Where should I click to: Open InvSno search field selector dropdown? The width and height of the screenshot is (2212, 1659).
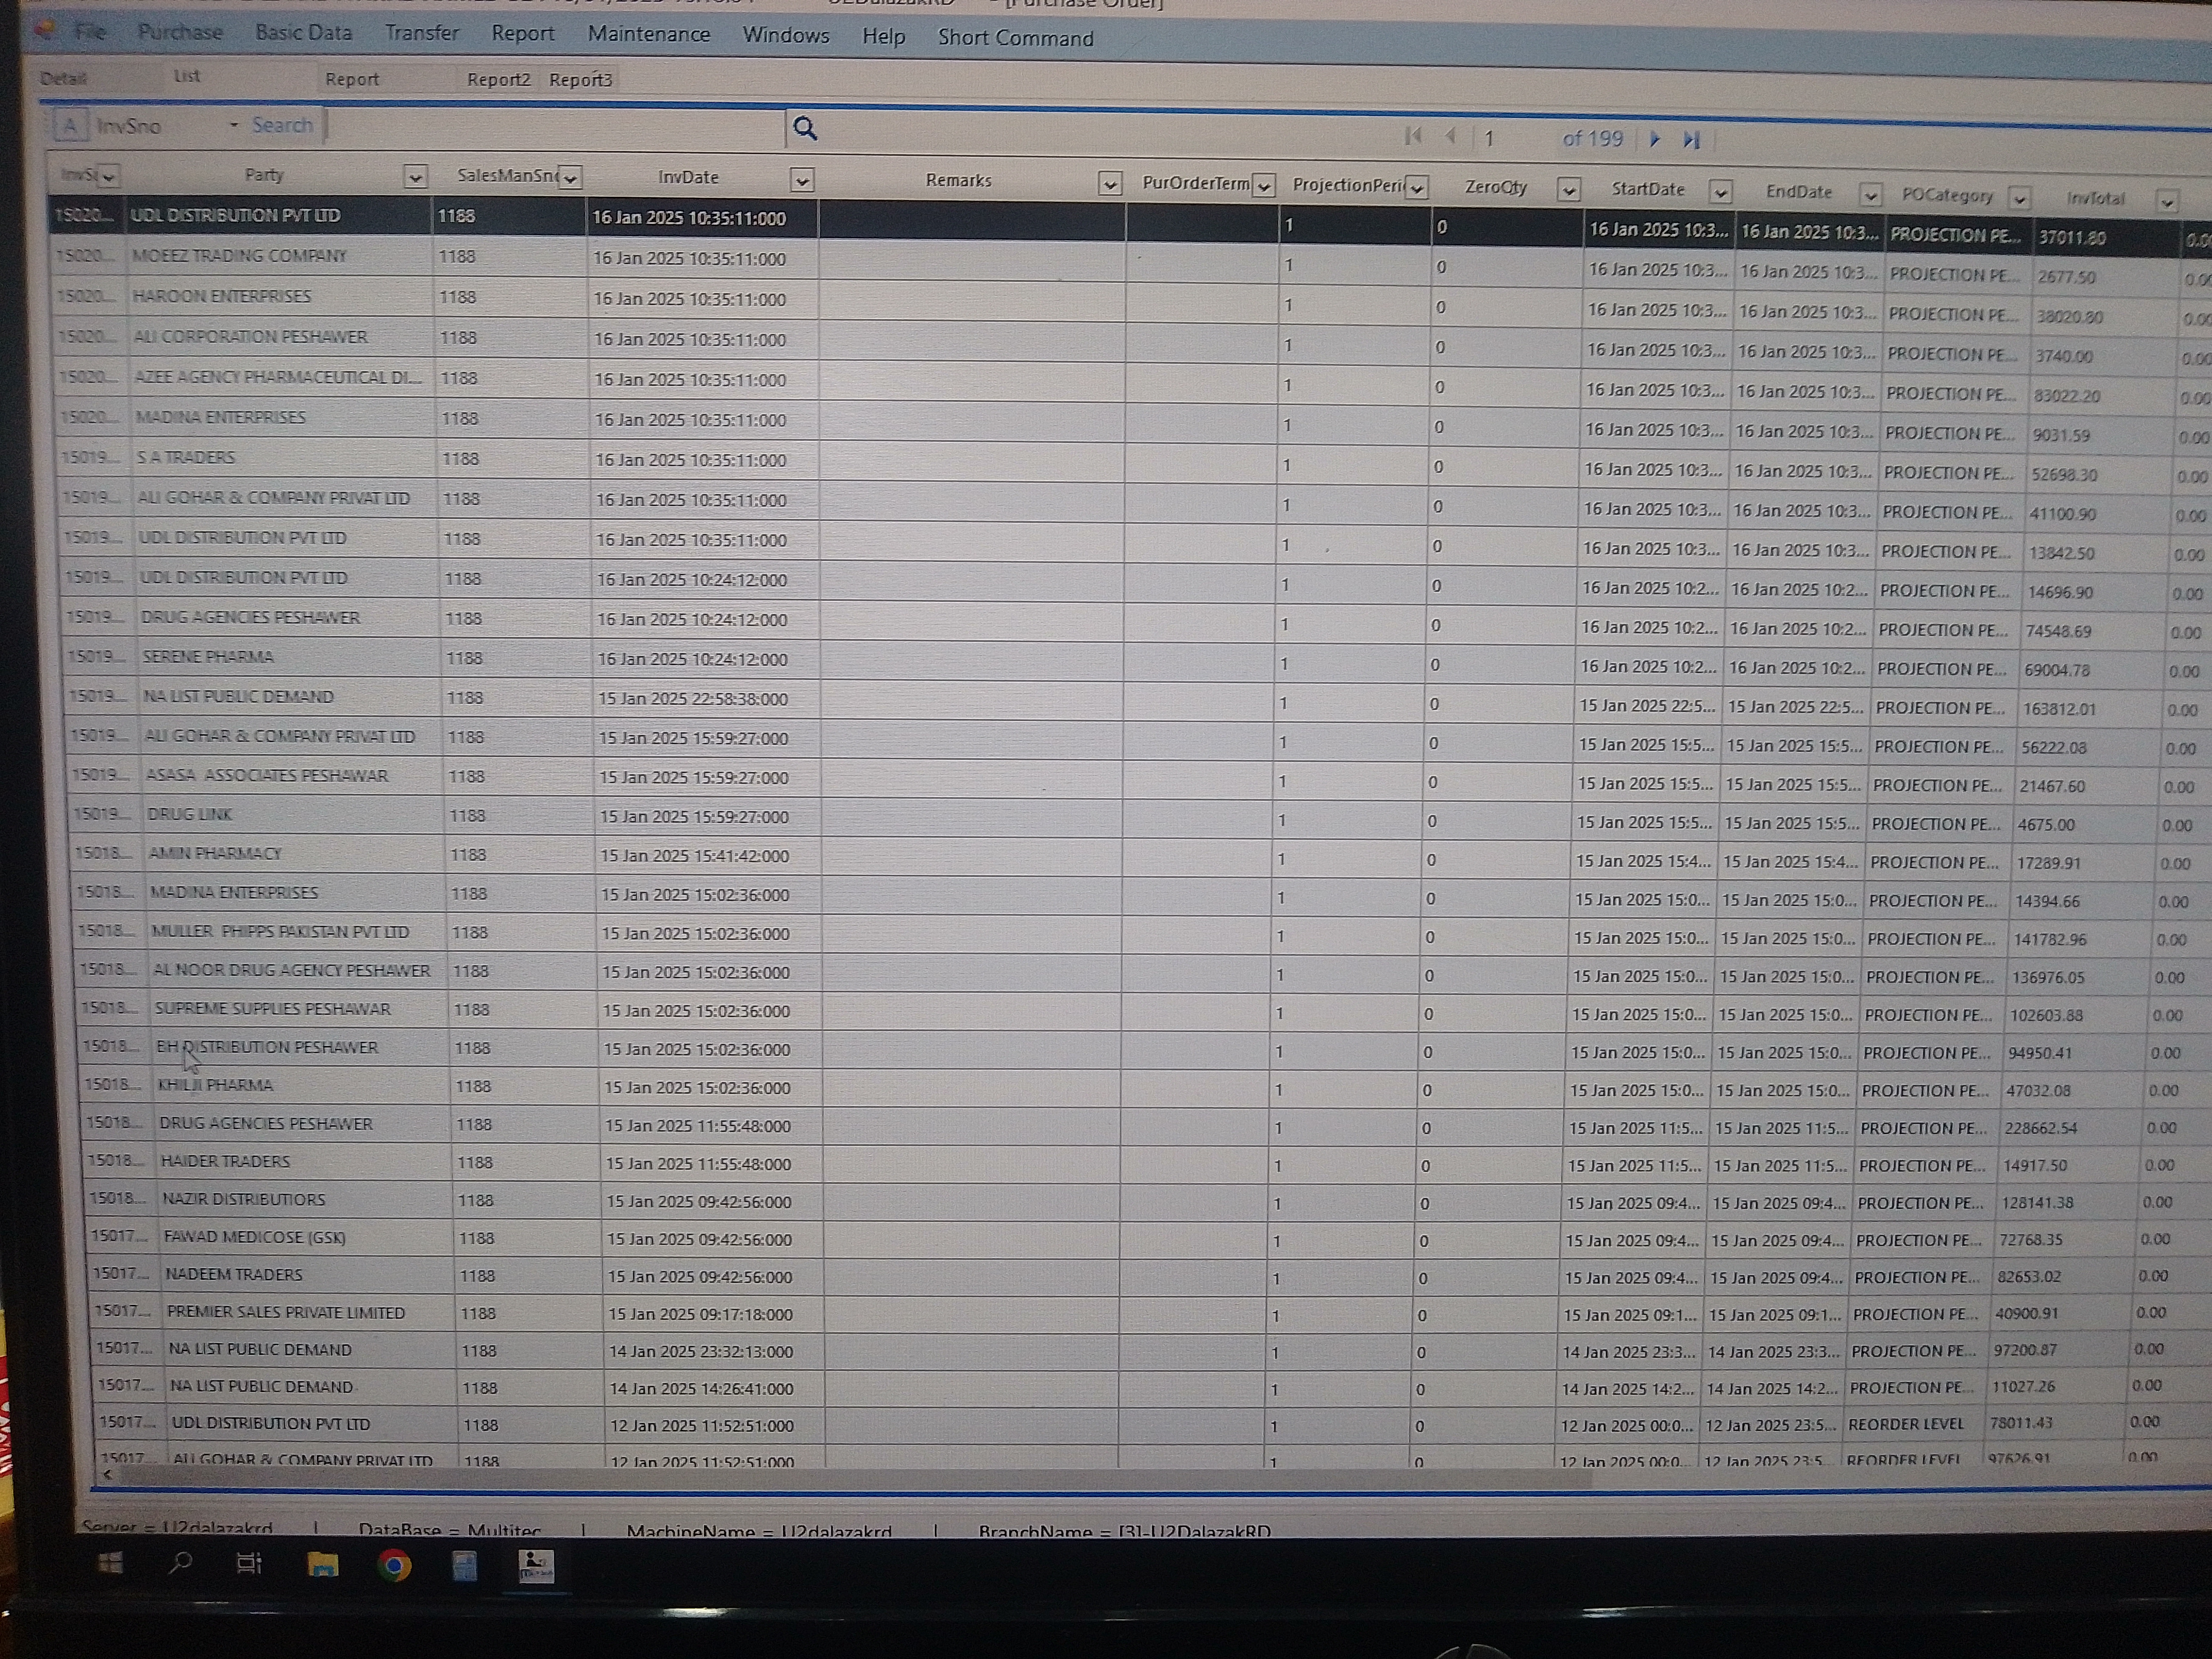point(233,126)
